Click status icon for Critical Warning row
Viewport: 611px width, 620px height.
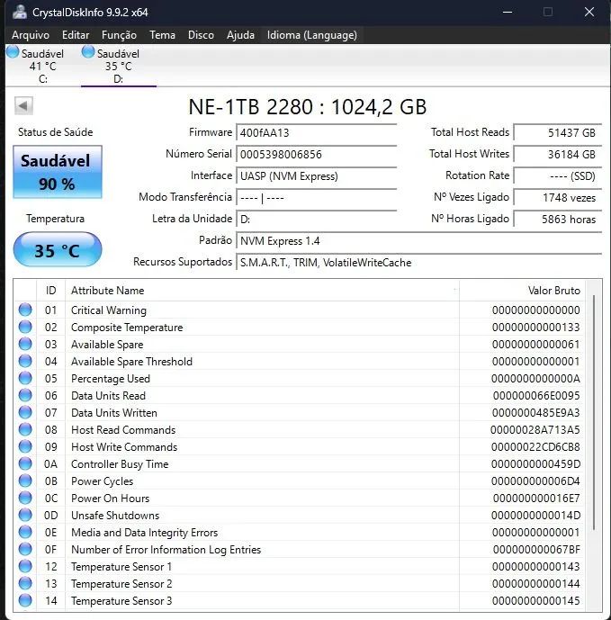coord(25,310)
